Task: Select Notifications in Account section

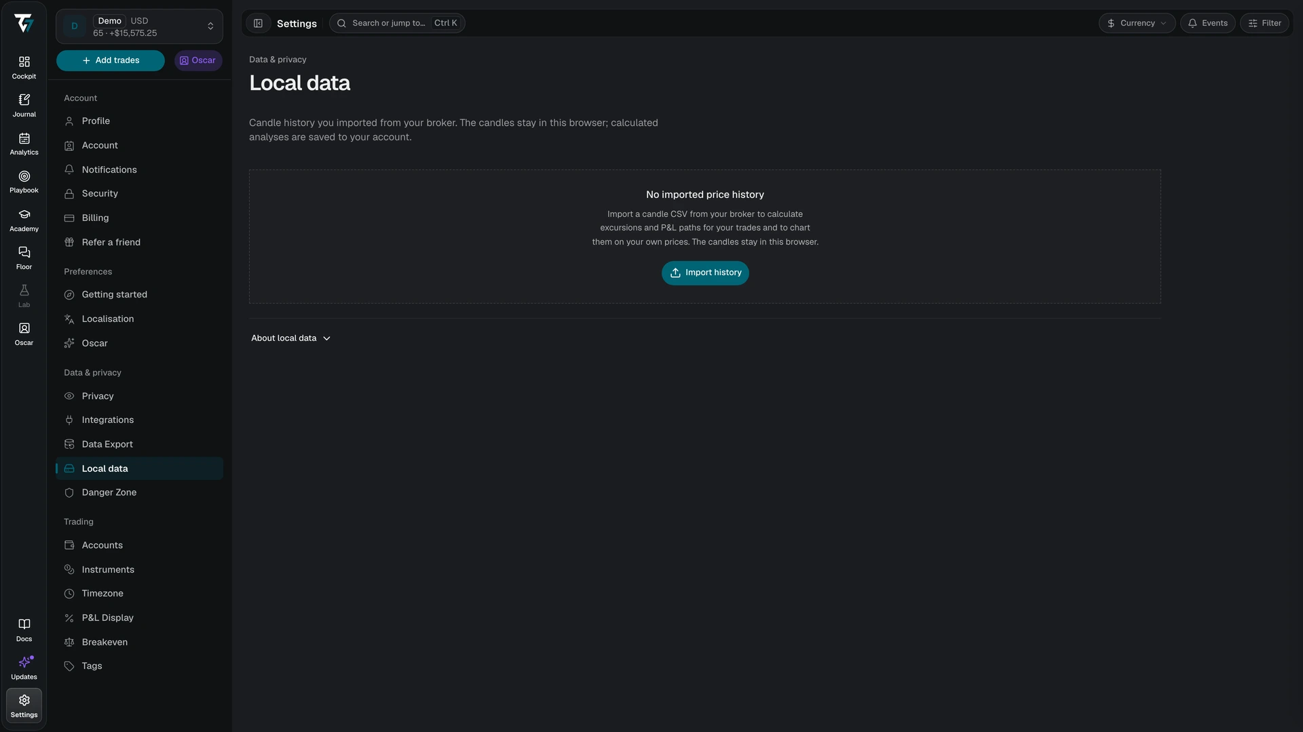Action: (139, 169)
